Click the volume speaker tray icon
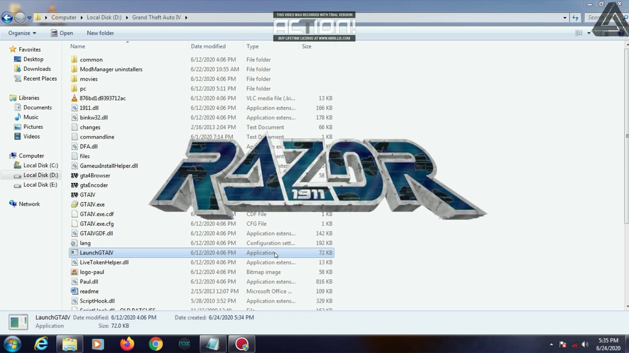This screenshot has height=353, width=629. 585,344
